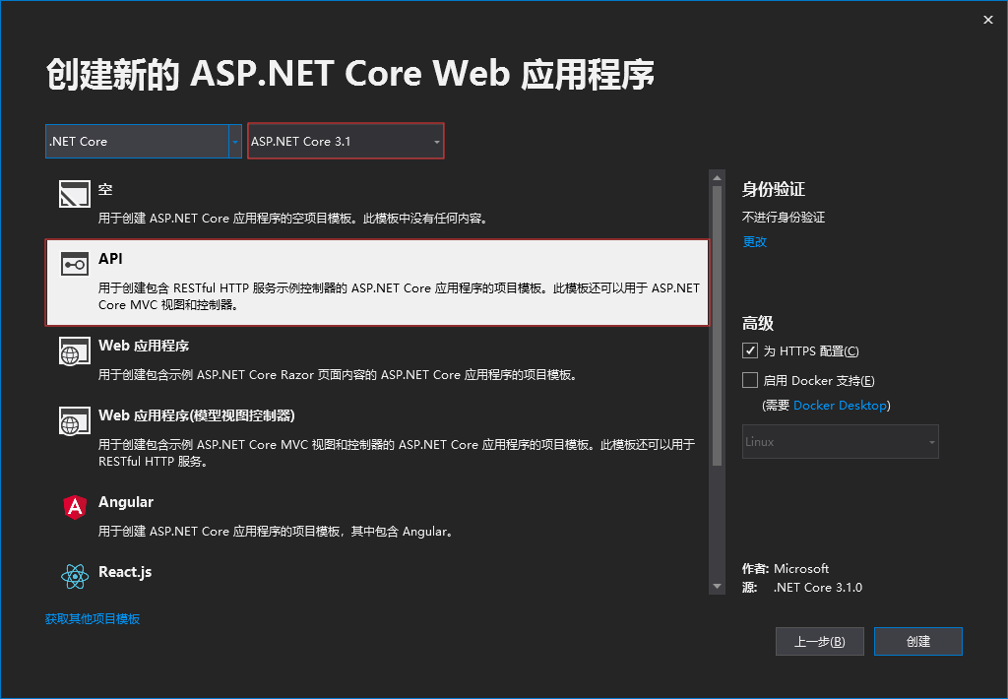Close the dialog with the X button
Image resolution: width=1008 pixels, height=699 pixels.
pyautogui.click(x=988, y=20)
